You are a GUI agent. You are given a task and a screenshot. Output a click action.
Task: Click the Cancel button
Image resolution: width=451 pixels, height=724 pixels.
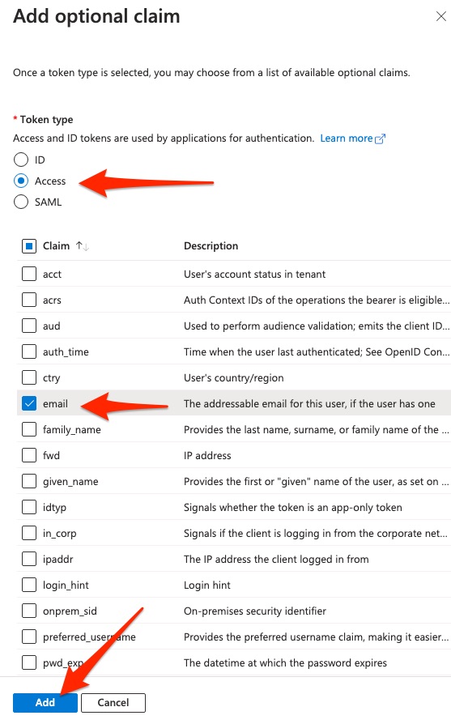[x=113, y=702]
